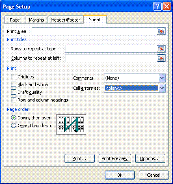Viewport: 173px width, 184px height.
Task: Click inside the Print area field
Action: [x=94, y=31]
